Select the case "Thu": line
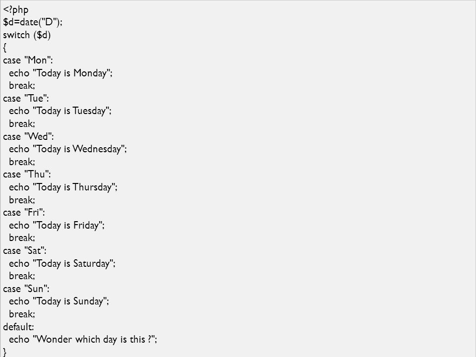The height and width of the screenshot is (357, 476). tap(27, 174)
